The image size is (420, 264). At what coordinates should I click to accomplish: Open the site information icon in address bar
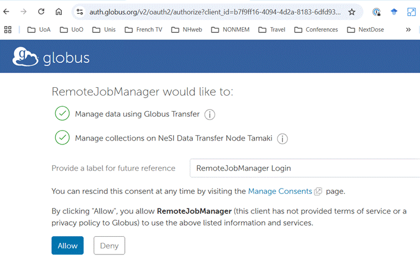pyautogui.click(x=80, y=12)
